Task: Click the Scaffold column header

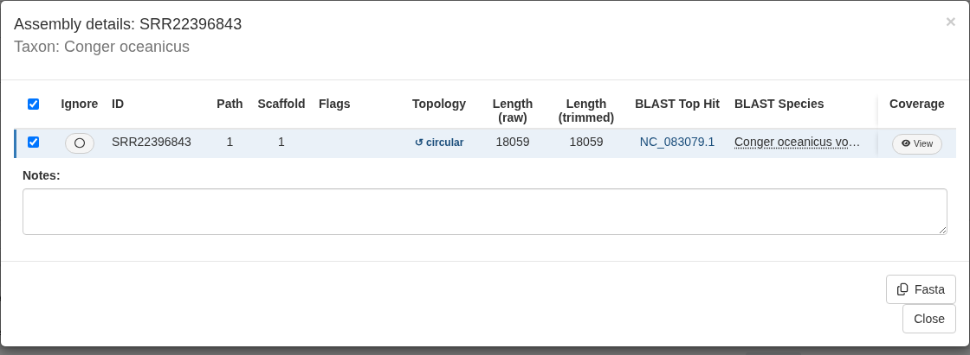Action: pyautogui.click(x=281, y=104)
